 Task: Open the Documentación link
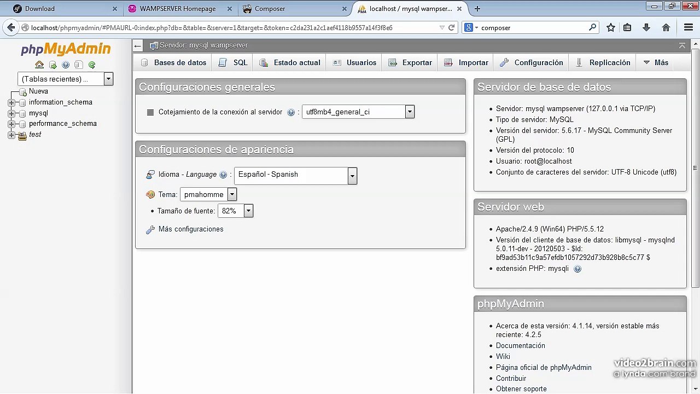[x=521, y=346]
